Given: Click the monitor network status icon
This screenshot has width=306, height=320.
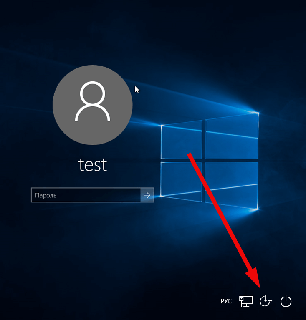Looking at the screenshot, I should click(x=246, y=301).
